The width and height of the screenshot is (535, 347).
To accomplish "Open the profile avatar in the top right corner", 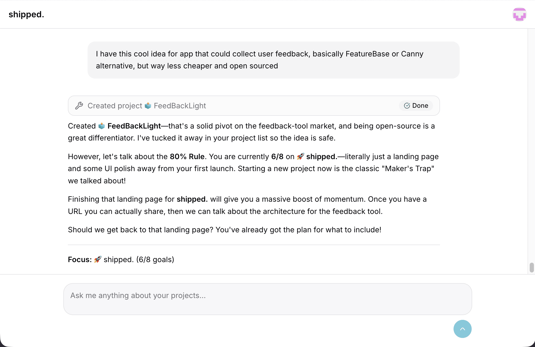I will tap(520, 14).
